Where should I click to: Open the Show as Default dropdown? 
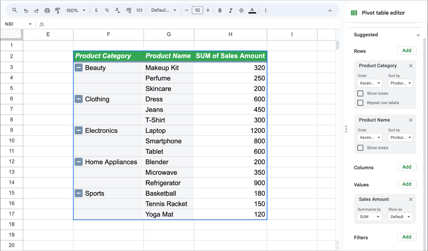[x=400, y=217]
